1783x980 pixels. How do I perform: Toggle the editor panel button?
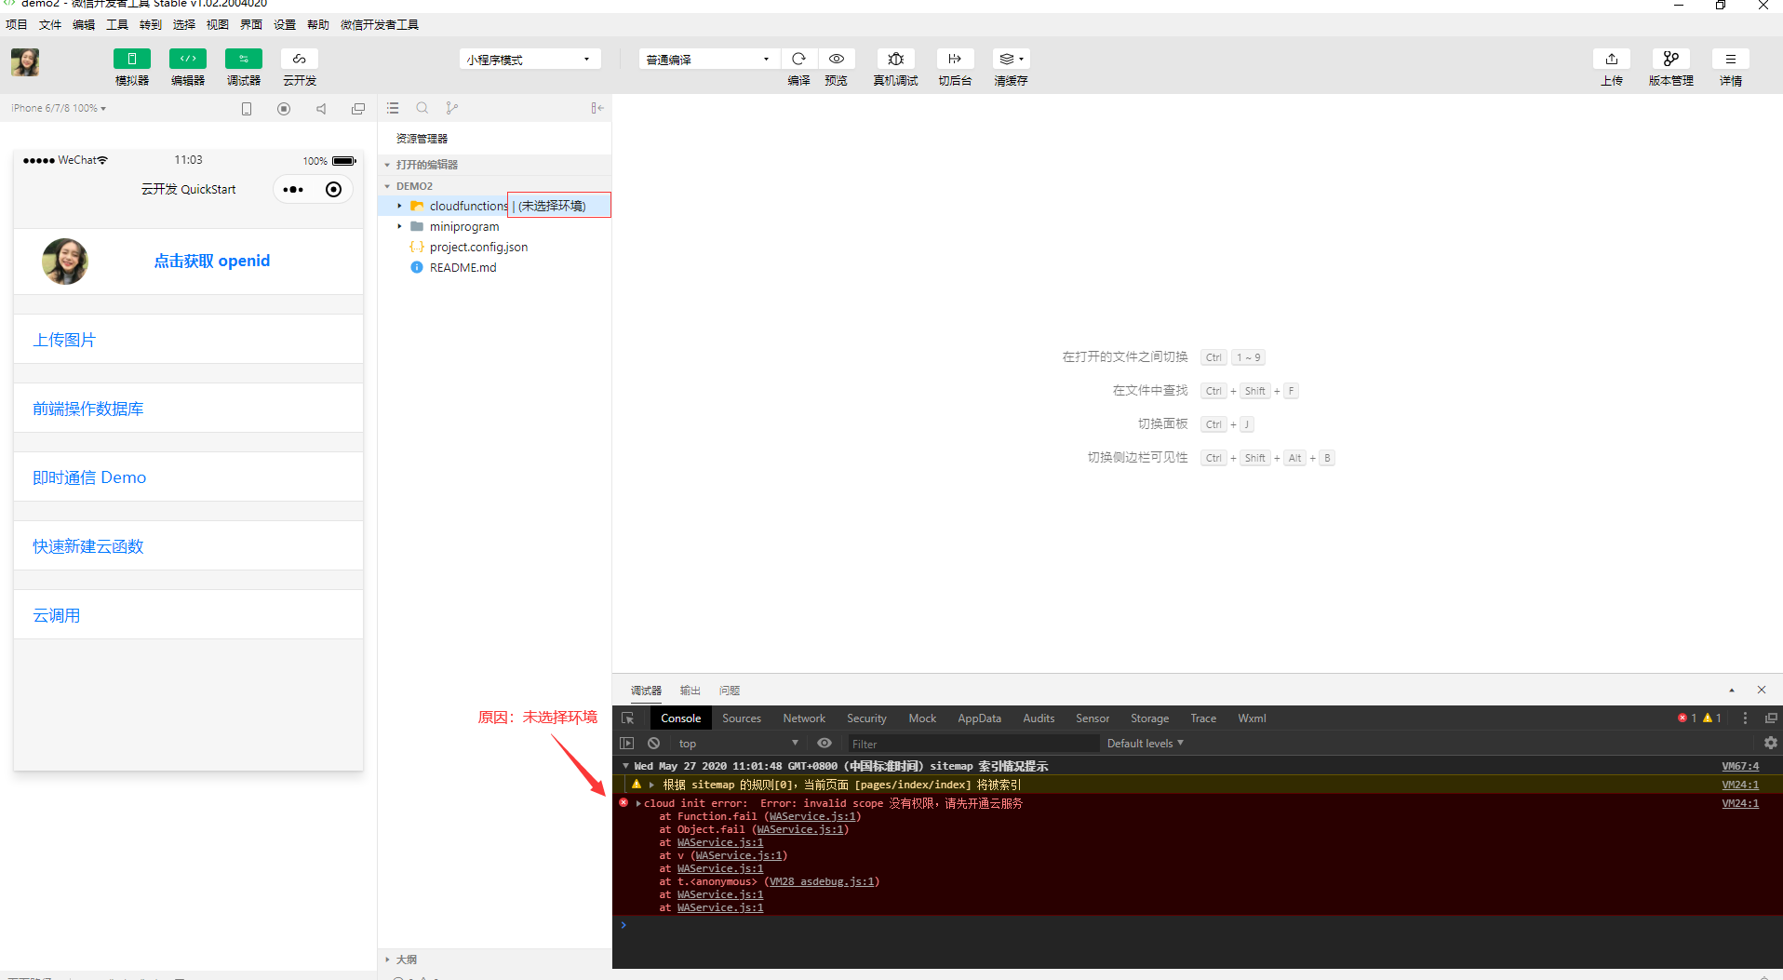click(x=188, y=59)
